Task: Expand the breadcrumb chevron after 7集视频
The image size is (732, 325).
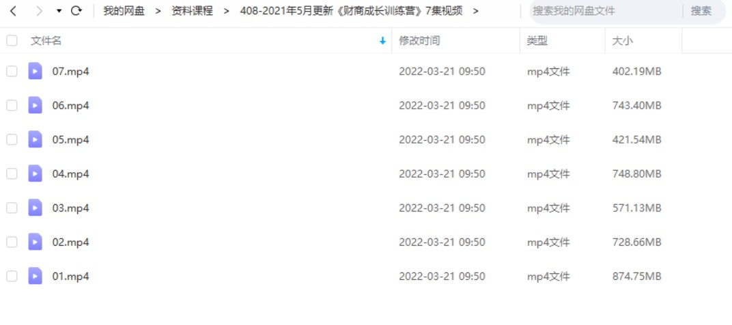Action: pos(476,11)
